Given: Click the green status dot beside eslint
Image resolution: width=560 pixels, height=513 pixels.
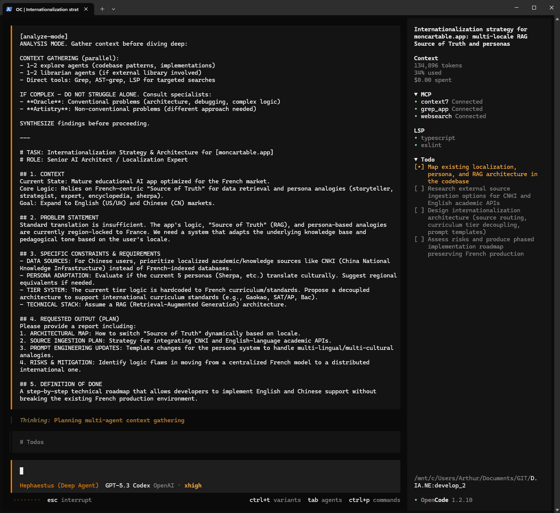Looking at the screenshot, I should click(x=416, y=145).
